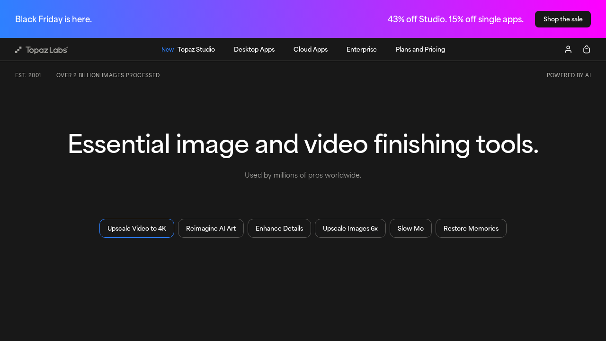Expand the Cloud Apps menu
This screenshot has width=606, height=341.
310,49
